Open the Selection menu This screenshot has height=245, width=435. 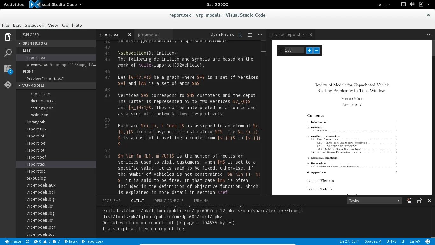34,25
